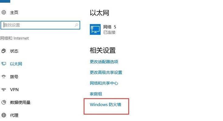The width and height of the screenshot is (223, 121).
Task: Open the 家庭组 link
Action: [96, 94]
